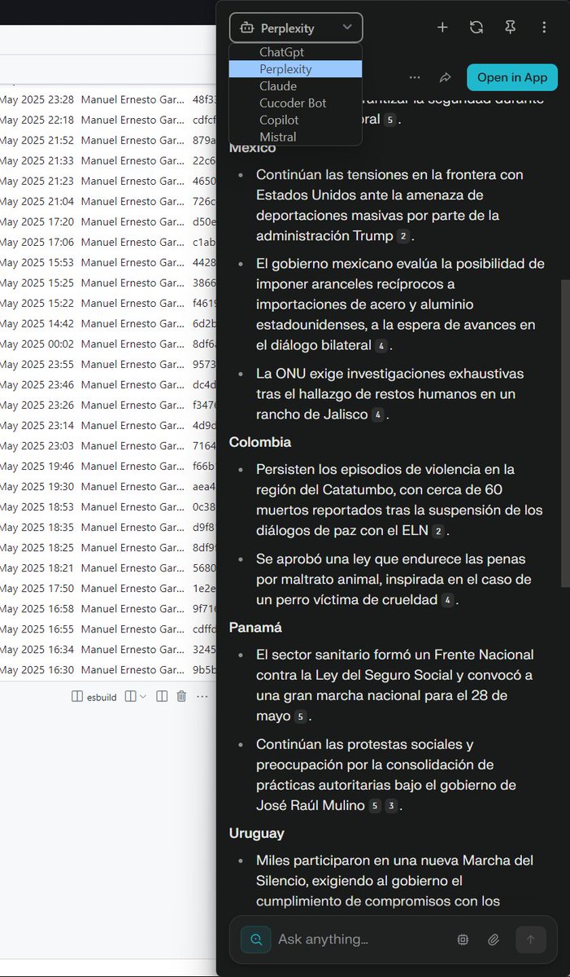Open citation 5 after 'mayo'
The image size is (570, 977).
[x=301, y=717]
